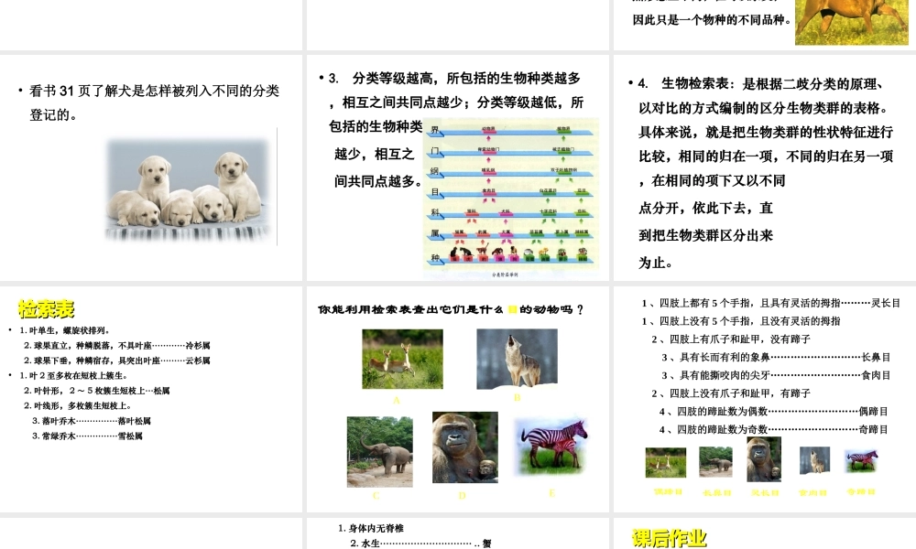
Task: Click the line 到把生物类群区分出来
Action: pos(705,235)
